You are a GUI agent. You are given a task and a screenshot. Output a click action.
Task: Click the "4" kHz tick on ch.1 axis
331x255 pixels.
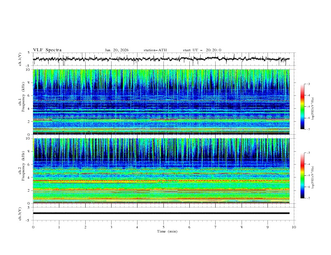point(30,109)
